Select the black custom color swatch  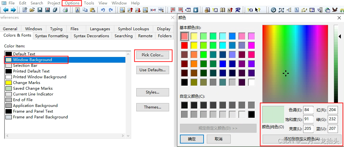coord(251,114)
